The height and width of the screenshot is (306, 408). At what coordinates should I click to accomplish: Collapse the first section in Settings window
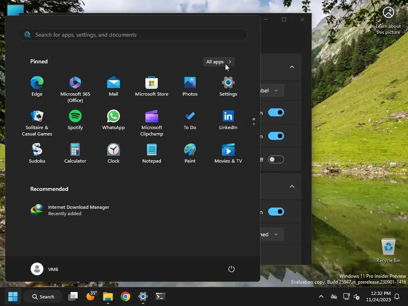click(292, 67)
